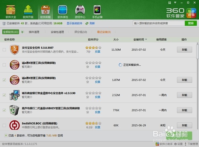This screenshot has width=199, height=147.
Task: Open the 软件升级 upgrade icon
Action: click(28, 12)
